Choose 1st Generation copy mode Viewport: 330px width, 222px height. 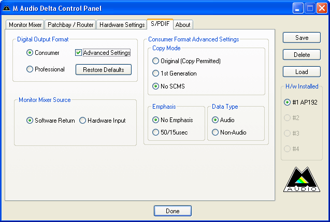156,73
